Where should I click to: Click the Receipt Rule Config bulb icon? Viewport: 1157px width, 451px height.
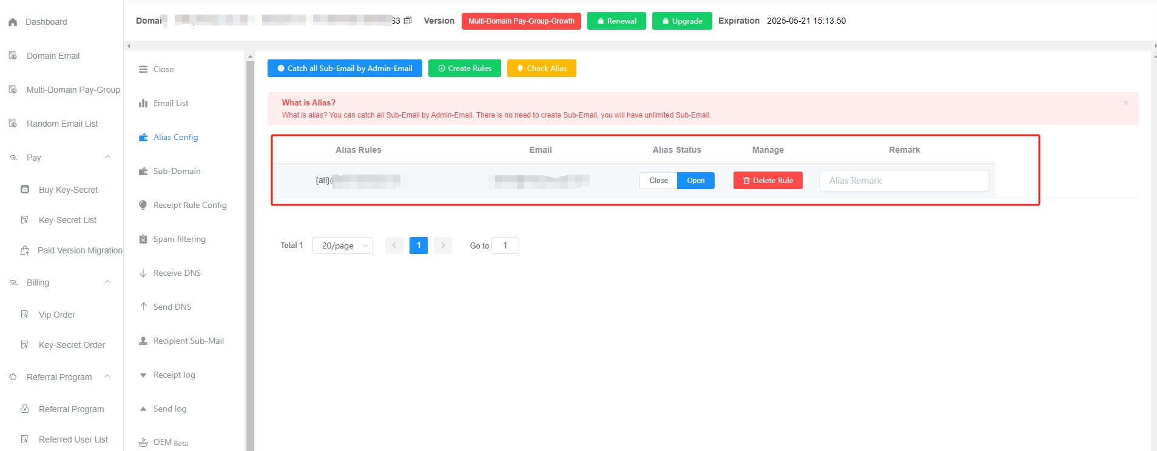click(143, 205)
